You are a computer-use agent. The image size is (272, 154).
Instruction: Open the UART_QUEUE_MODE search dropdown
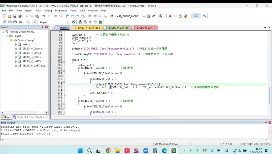pyautogui.click(x=144, y=16)
